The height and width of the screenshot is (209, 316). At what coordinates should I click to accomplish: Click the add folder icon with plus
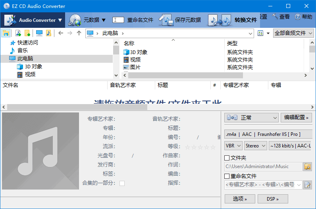27,33
